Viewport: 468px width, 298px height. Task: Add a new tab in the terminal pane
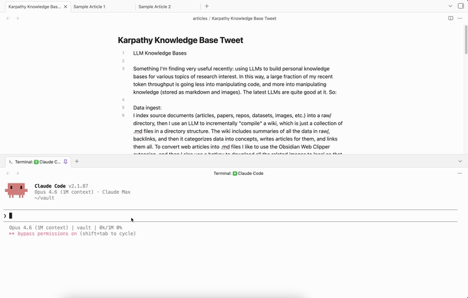click(77, 161)
